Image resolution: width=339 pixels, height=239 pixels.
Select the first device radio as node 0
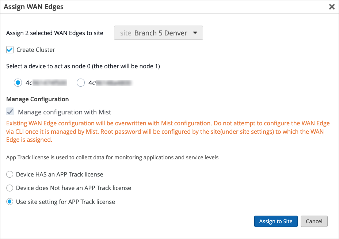(18, 83)
